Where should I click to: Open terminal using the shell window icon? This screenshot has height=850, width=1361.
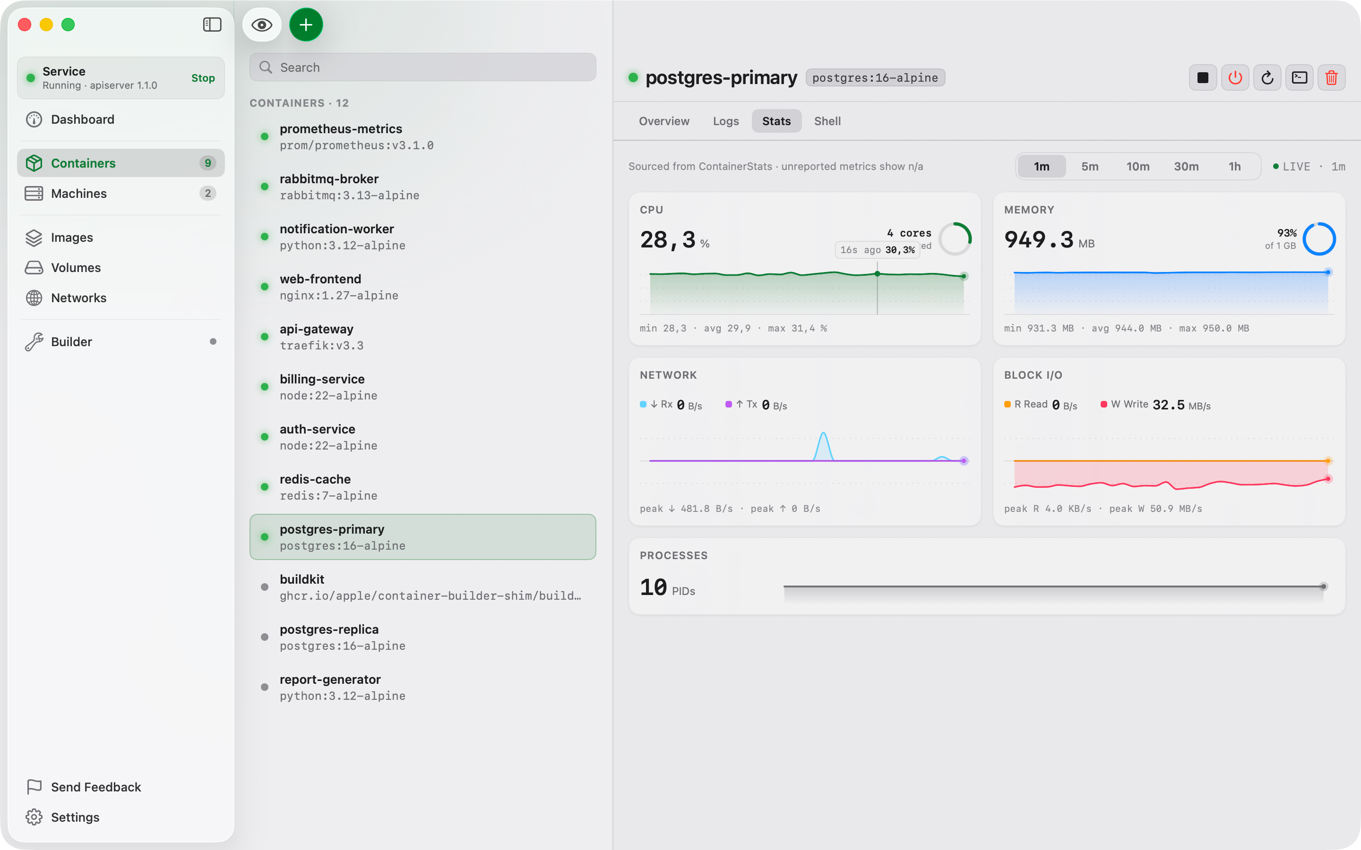tap(1299, 77)
